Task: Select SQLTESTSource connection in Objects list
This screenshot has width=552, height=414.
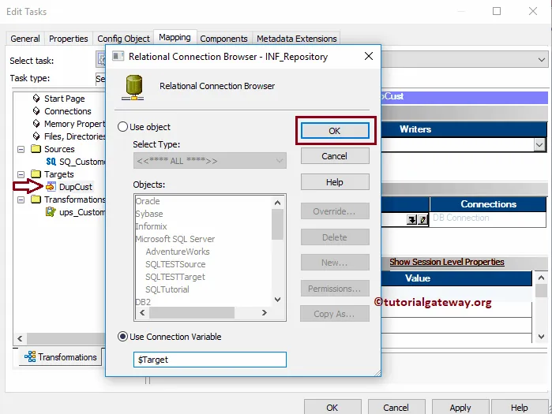Action: pos(175,264)
